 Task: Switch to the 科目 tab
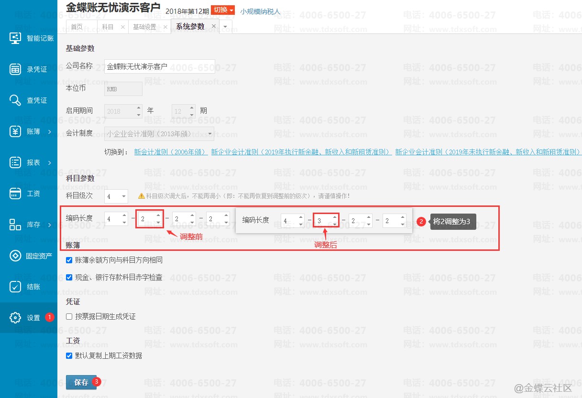click(x=108, y=27)
